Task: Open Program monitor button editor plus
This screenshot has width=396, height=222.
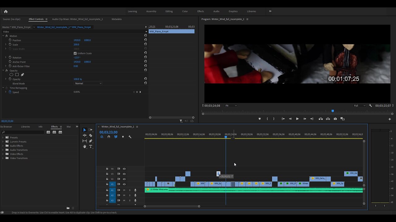Action: (x=390, y=119)
